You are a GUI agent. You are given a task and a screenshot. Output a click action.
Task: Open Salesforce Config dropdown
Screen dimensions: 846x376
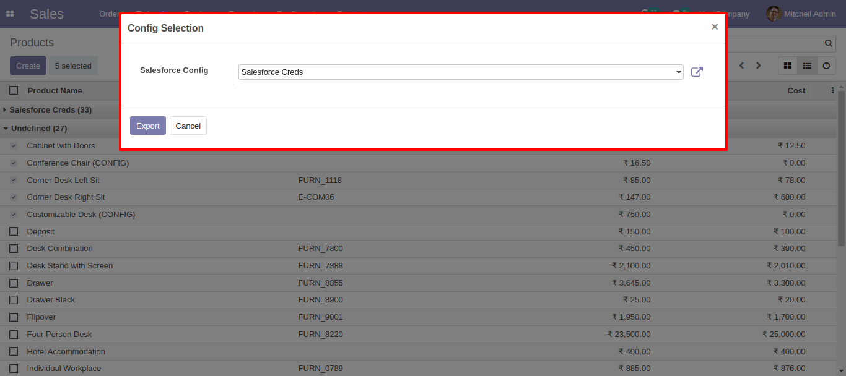[461, 72]
